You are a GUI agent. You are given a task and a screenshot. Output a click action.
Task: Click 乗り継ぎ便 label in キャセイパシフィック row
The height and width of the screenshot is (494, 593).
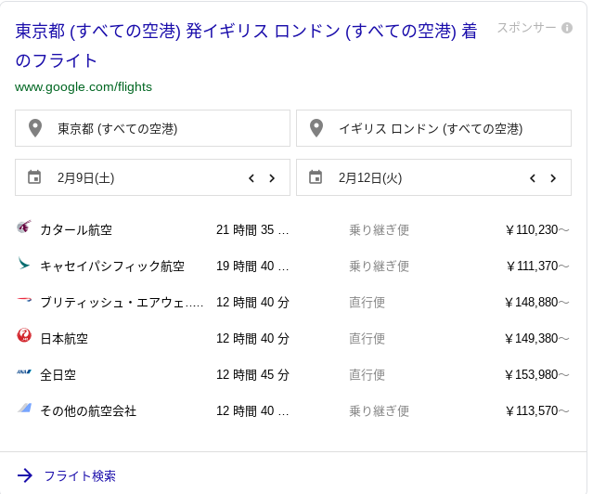(x=380, y=266)
